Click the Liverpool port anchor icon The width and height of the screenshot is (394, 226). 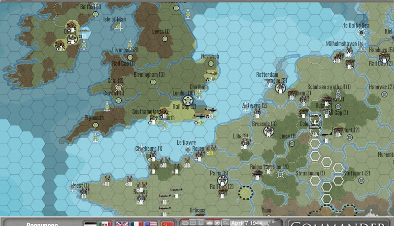point(130,45)
